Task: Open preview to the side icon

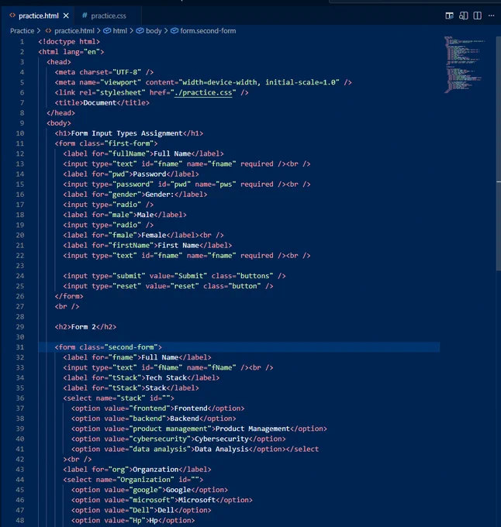Action: pyautogui.click(x=463, y=15)
